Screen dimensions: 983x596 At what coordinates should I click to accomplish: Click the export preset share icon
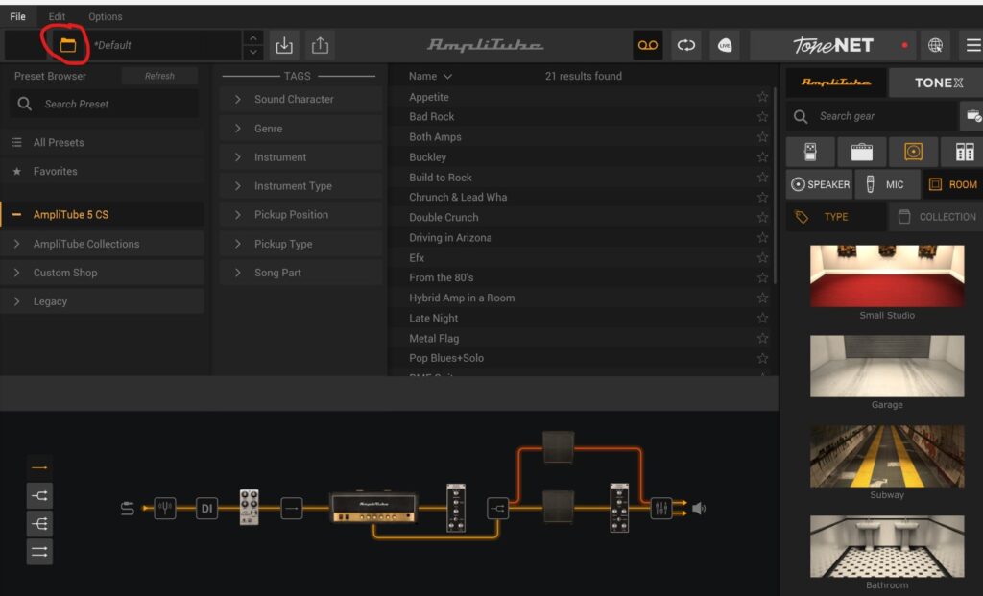click(320, 45)
